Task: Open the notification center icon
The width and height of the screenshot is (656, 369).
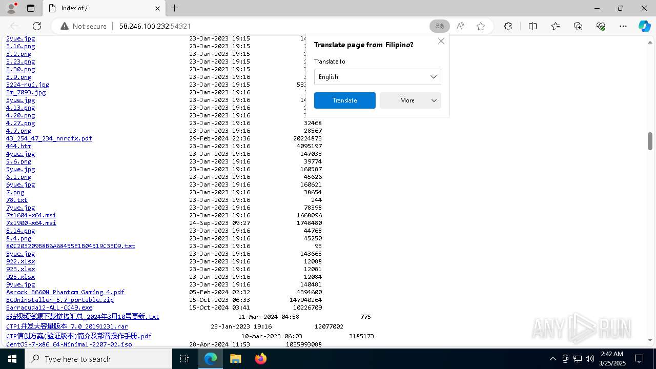Action: coord(639,359)
